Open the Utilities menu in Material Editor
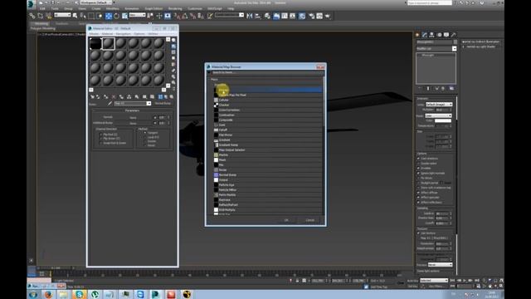This screenshot has height=299, width=531. (153, 34)
